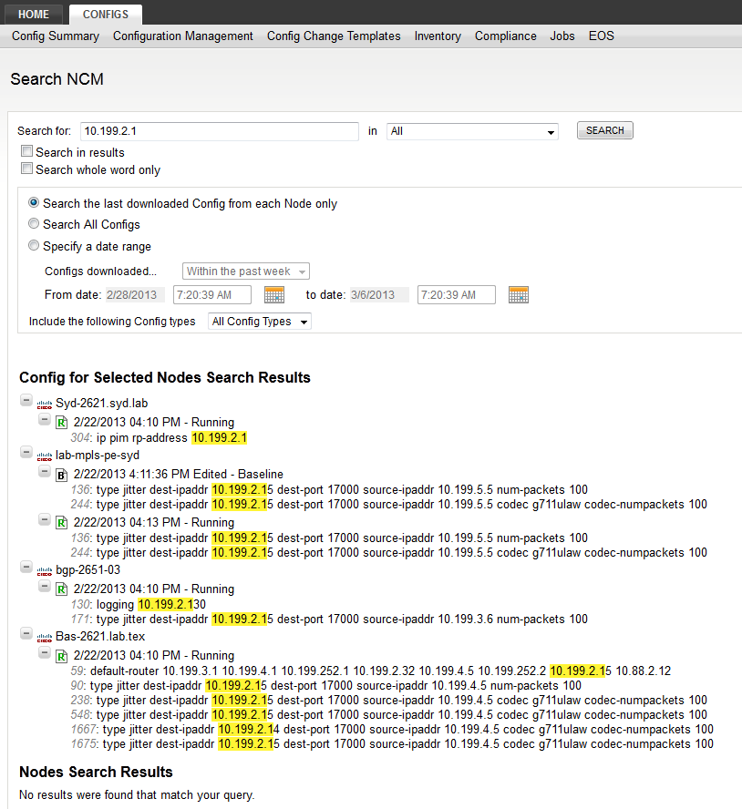This screenshot has width=742, height=809.
Task: Open the All search scope dropdown
Action: coord(471,131)
